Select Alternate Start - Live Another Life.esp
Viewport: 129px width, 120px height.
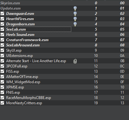click(36, 61)
